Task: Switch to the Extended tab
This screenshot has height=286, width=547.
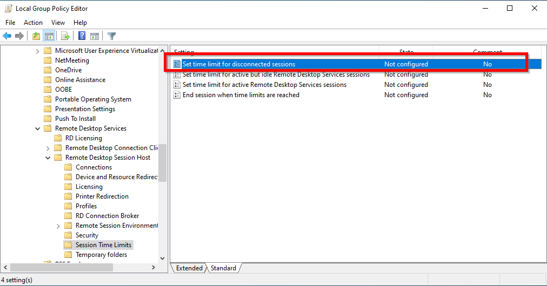Action: tap(189, 268)
